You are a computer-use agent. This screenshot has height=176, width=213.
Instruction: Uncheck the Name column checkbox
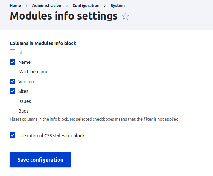(13, 62)
